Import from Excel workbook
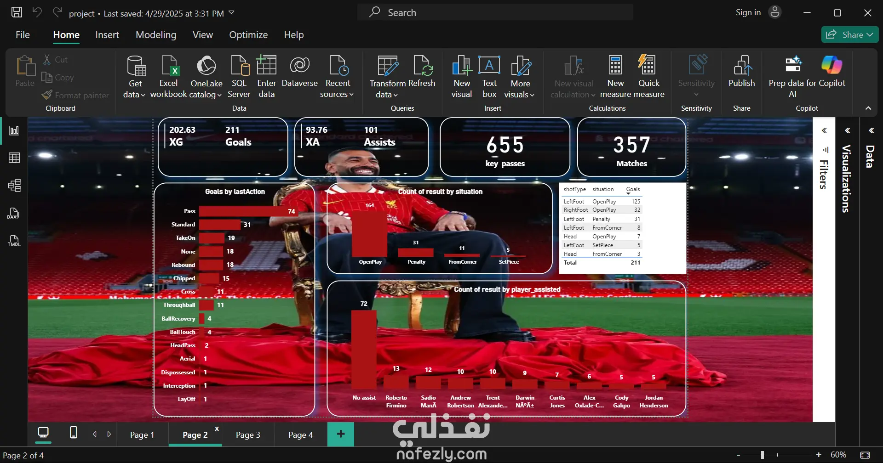883x463 pixels. tap(168, 76)
